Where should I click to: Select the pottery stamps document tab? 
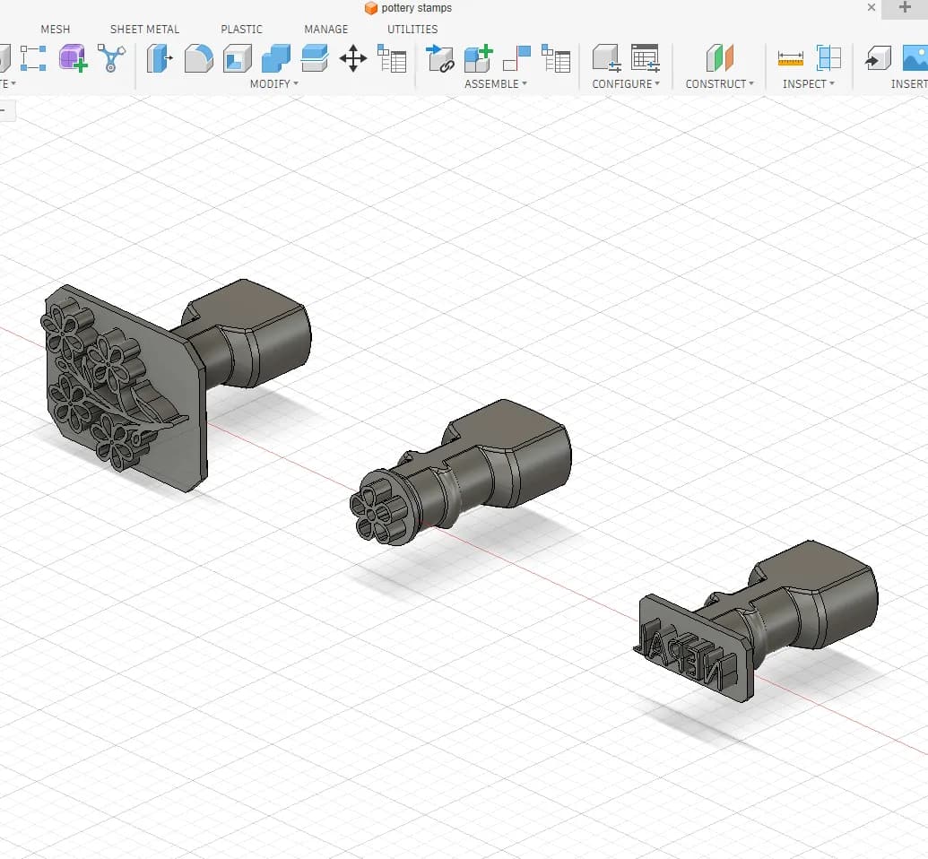coord(417,8)
